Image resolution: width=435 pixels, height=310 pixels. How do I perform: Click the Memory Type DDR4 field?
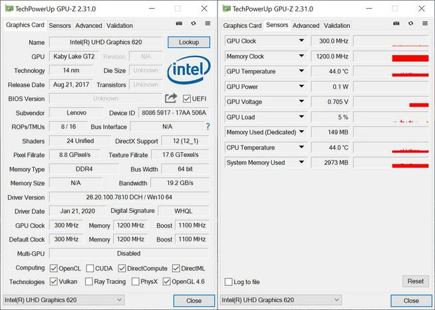pyautogui.click(x=84, y=169)
